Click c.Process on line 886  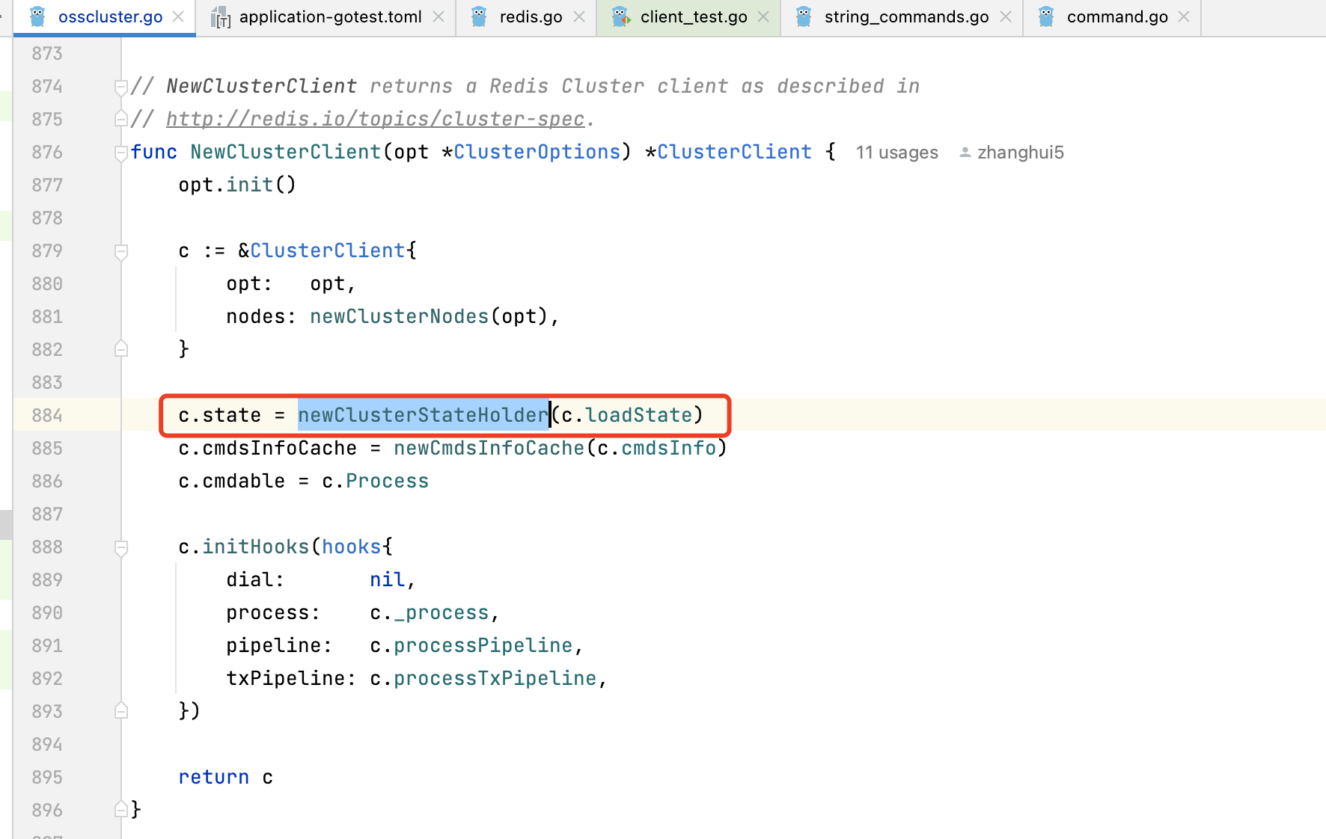click(x=375, y=481)
